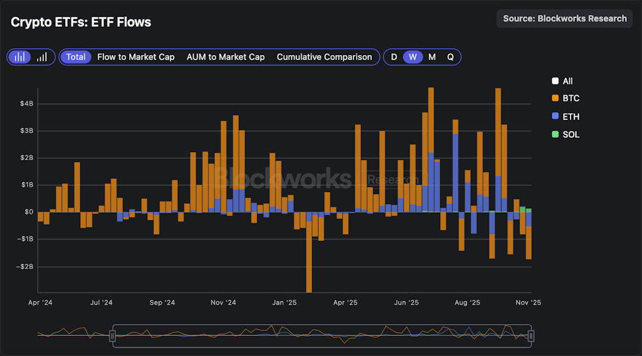This screenshot has width=642, height=356.
Task: Click the left handle of range slider
Action: point(113,336)
